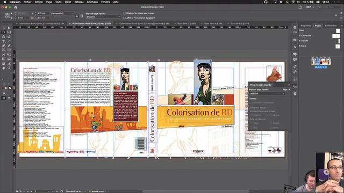Open the Layers panel icon

pos(295,27)
